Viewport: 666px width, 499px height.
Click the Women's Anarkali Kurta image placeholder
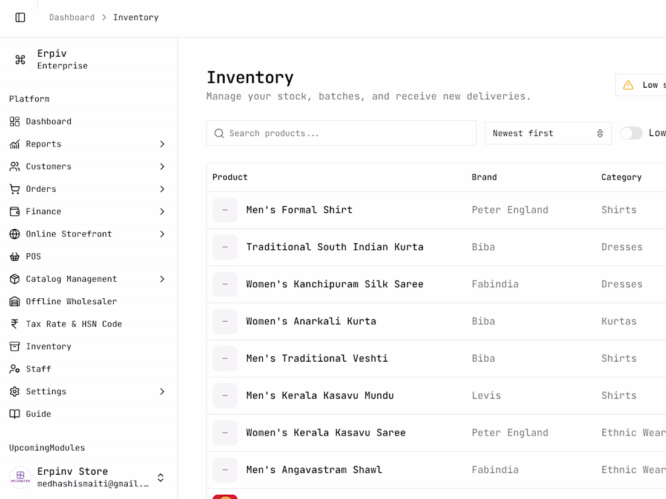pos(225,321)
